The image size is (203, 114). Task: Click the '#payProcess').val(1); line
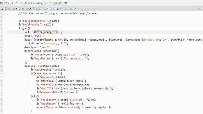pyautogui.click(x=36, y=25)
